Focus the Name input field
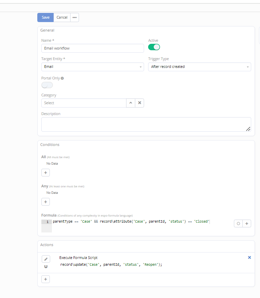This screenshot has height=298, width=260. click(x=93, y=48)
